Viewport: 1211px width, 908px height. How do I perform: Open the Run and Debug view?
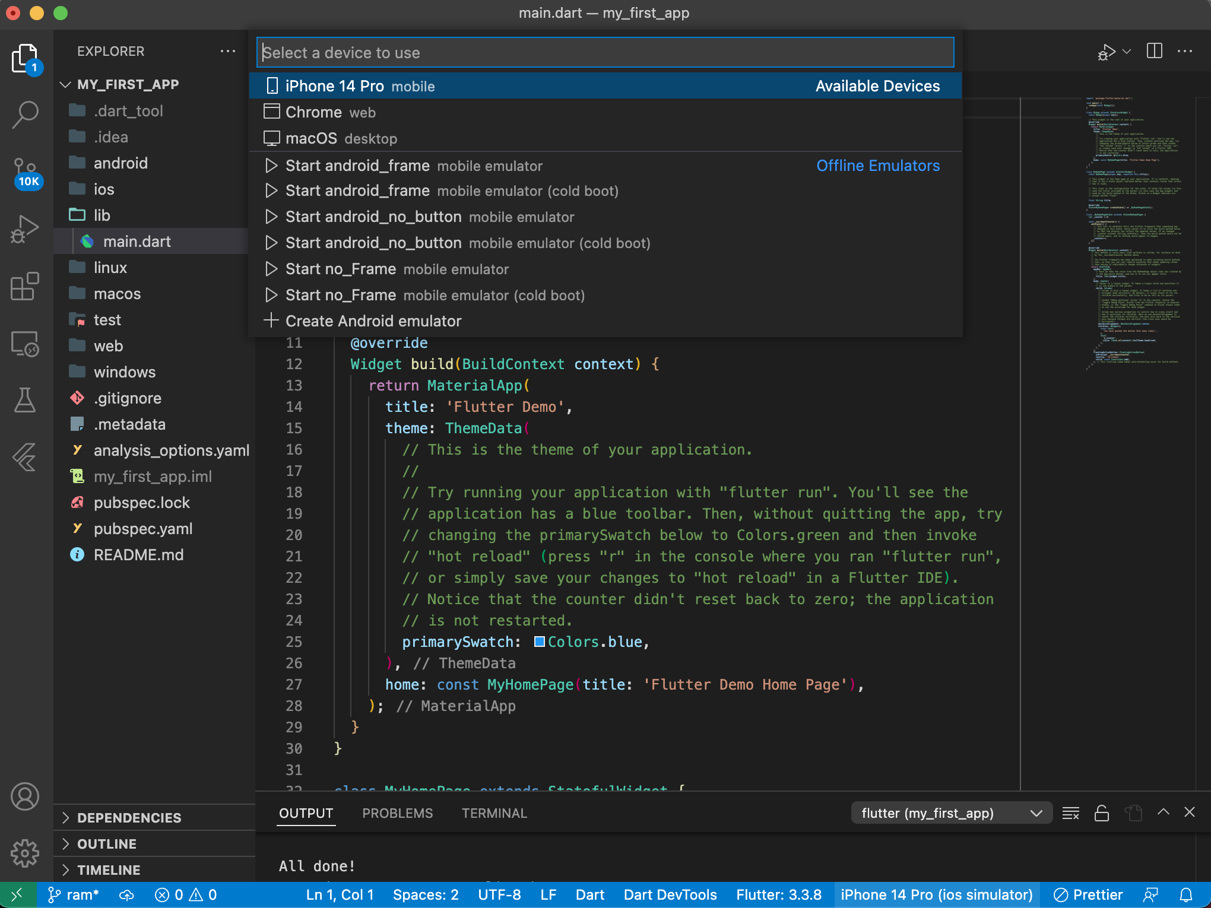click(x=26, y=229)
